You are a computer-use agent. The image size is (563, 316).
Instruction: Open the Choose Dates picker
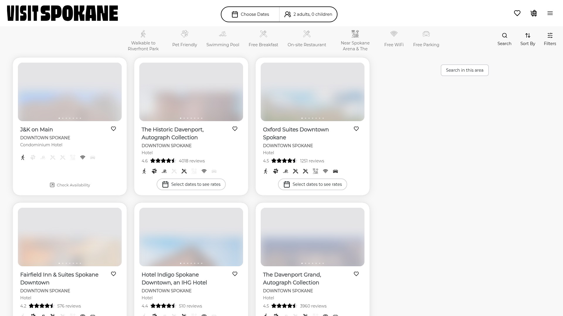(250, 14)
